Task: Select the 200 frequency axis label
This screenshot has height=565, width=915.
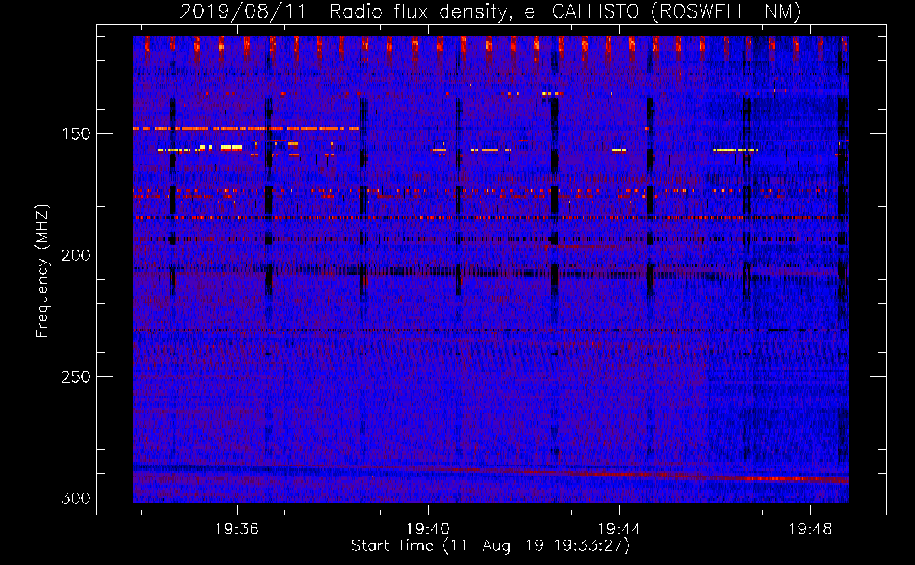Action: pos(76,255)
